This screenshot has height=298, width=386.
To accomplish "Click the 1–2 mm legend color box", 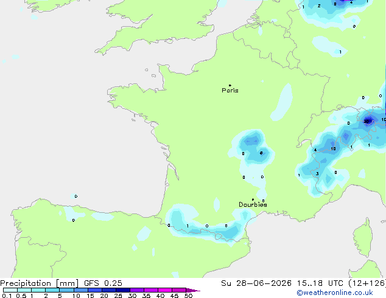I will (38, 290).
